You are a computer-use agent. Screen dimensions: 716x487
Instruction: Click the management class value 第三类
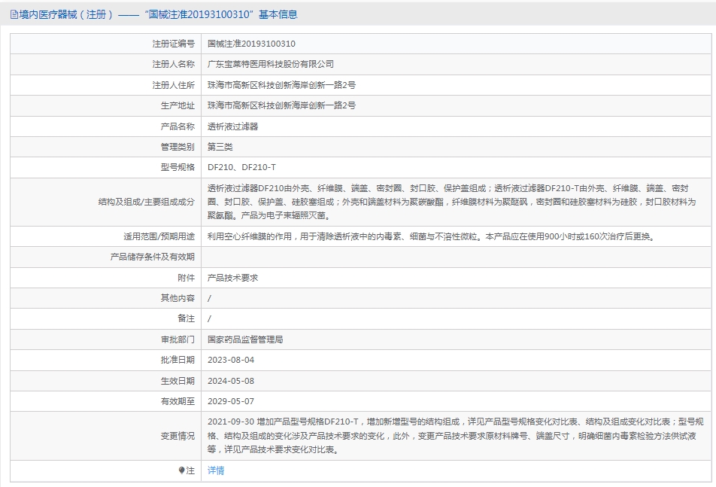point(220,147)
